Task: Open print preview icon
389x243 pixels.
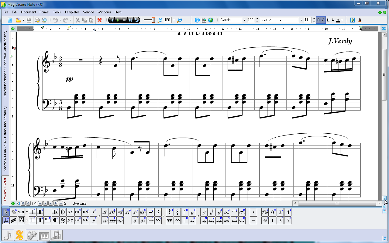Action: [x=44, y=20]
